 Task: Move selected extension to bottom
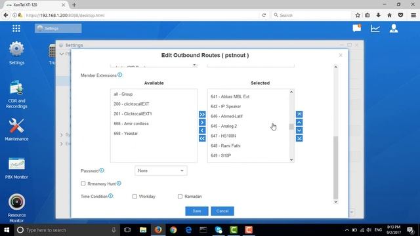click(x=299, y=138)
